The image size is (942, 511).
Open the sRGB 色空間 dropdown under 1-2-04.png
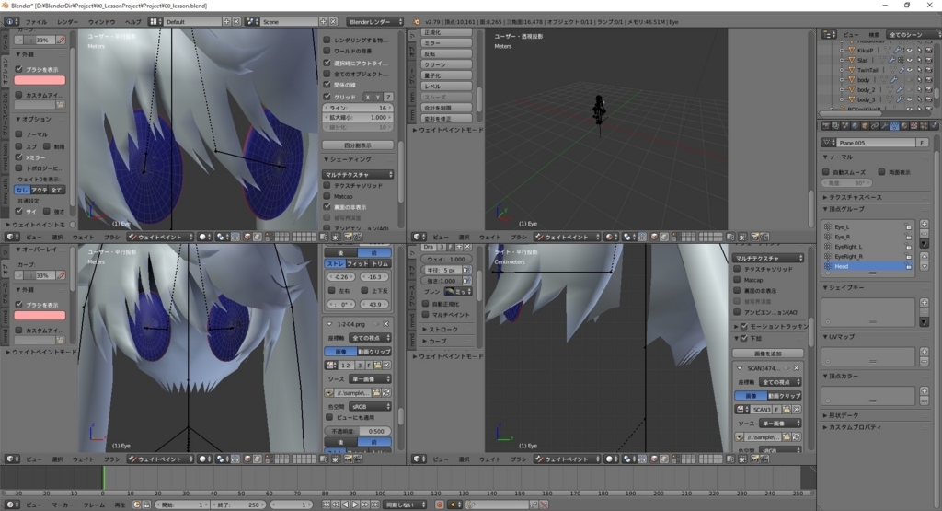tap(370, 406)
